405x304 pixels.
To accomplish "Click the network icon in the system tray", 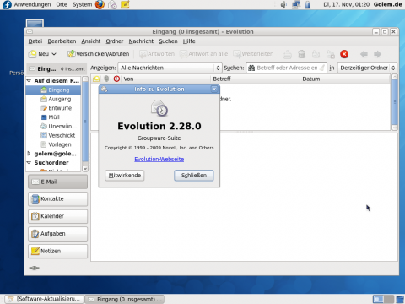I will 296,4.
